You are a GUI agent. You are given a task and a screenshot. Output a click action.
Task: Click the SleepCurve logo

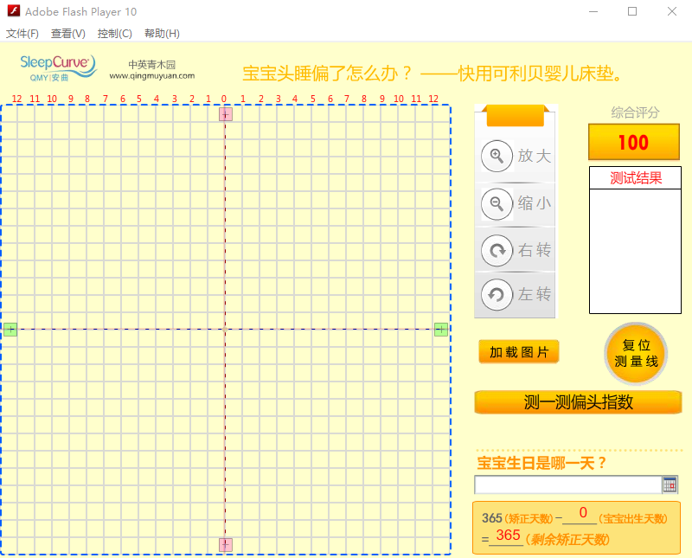pos(58,68)
